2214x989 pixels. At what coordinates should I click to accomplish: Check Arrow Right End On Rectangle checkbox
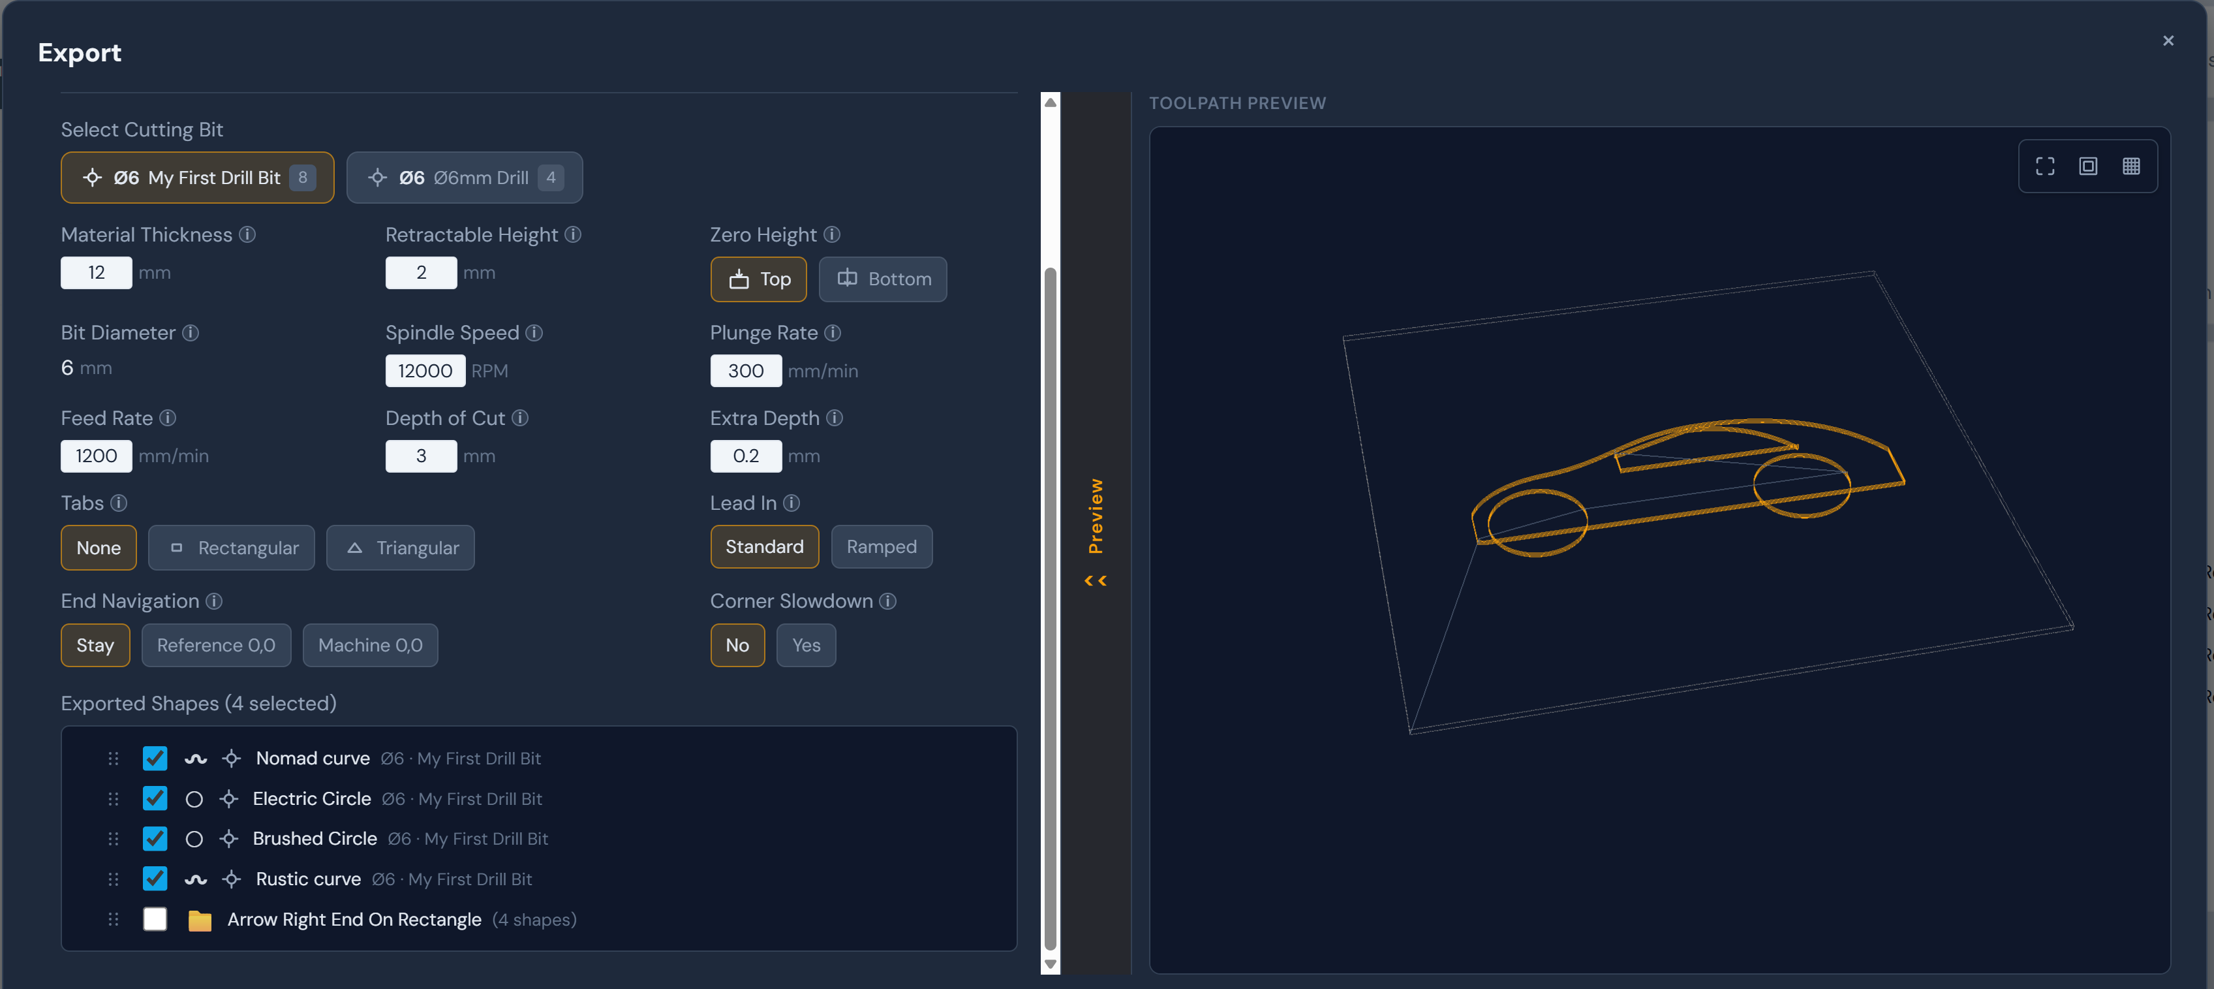click(155, 919)
